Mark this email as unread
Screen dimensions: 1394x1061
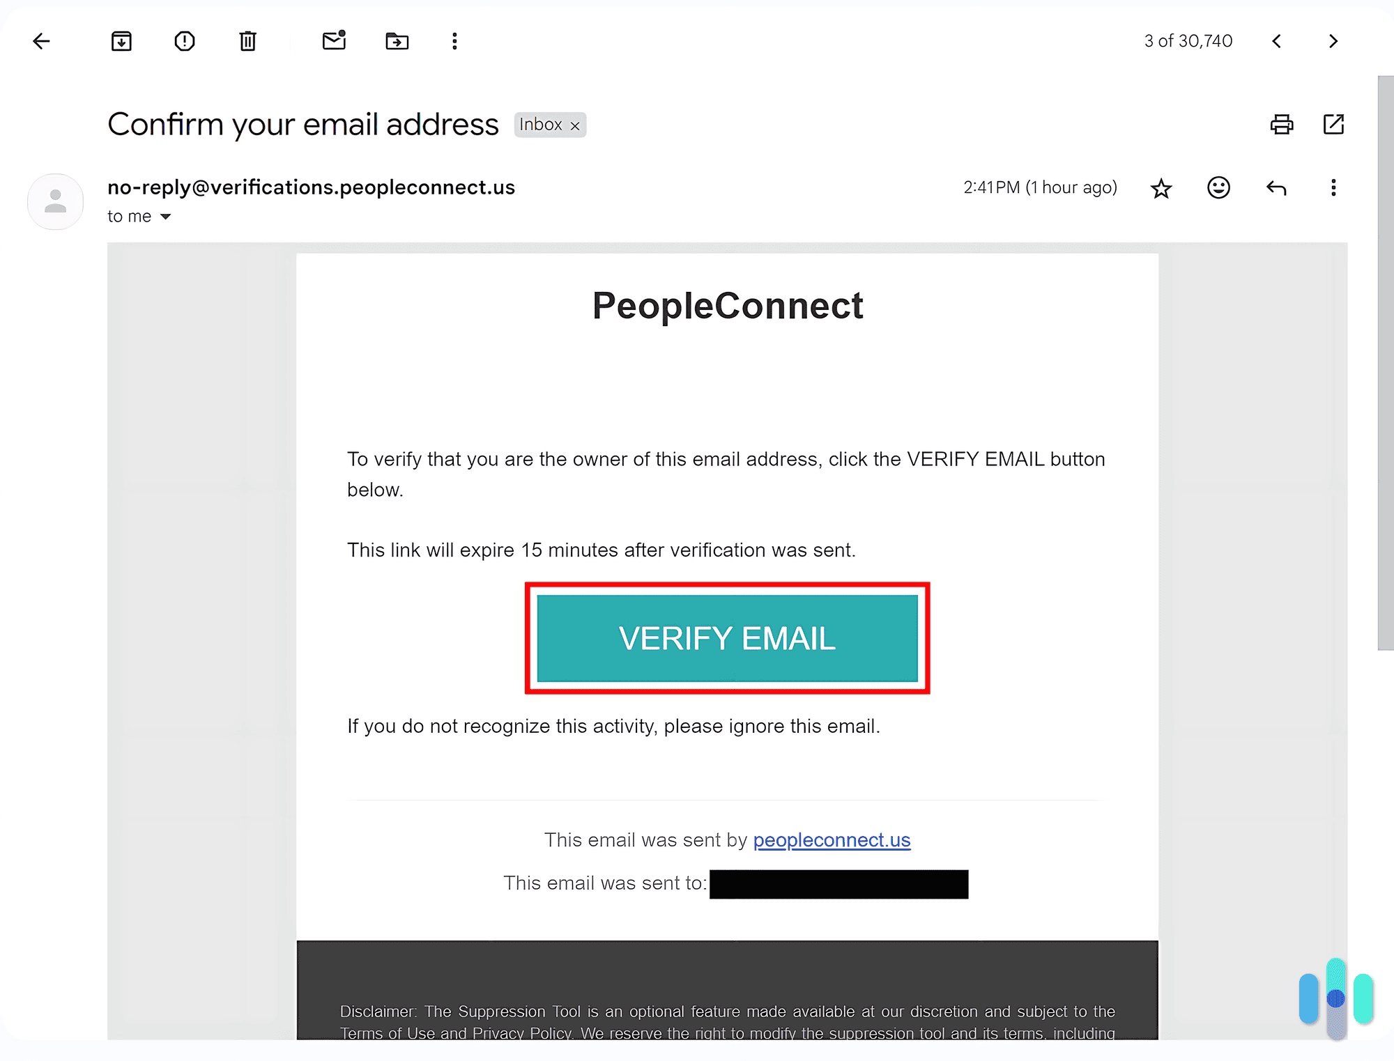[334, 40]
